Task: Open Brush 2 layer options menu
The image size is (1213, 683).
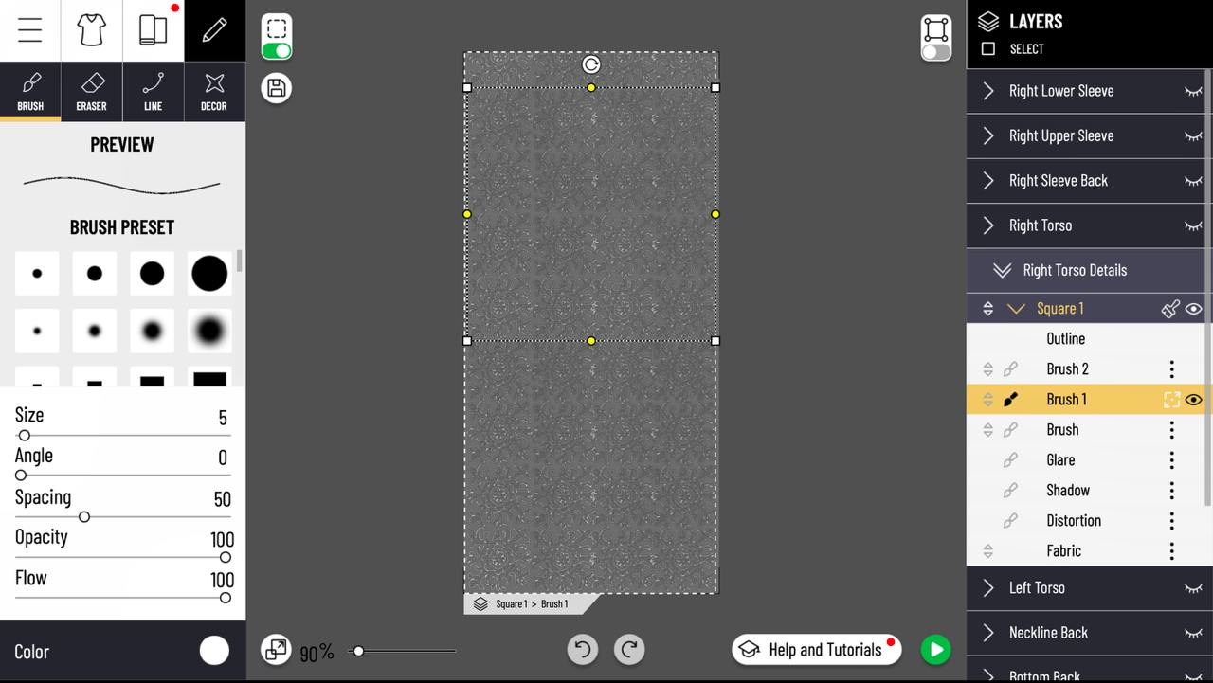Action: coord(1171,368)
